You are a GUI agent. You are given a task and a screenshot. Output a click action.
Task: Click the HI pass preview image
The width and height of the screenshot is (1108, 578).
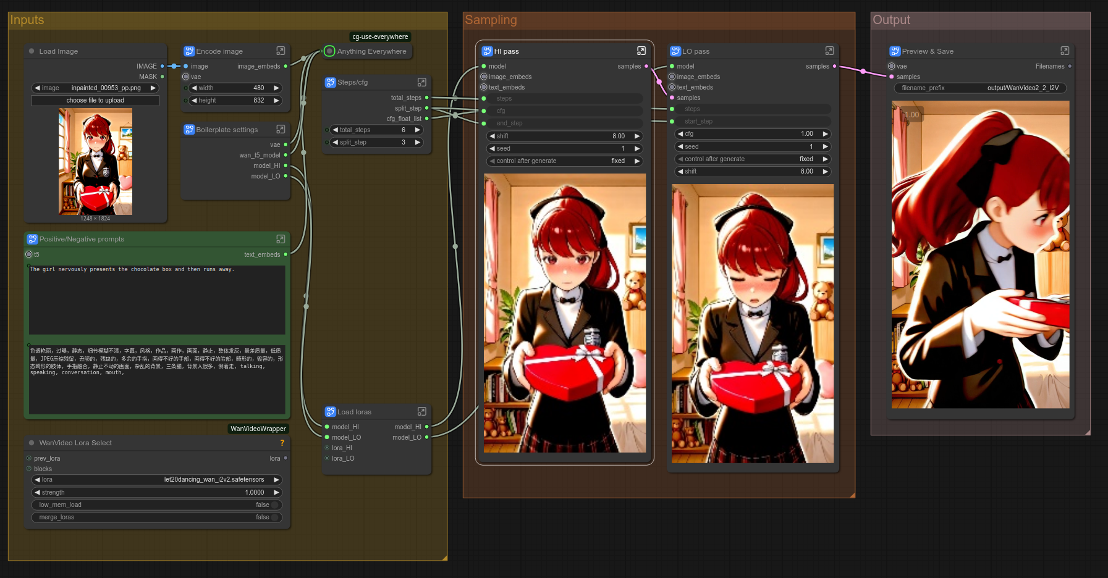(565, 313)
